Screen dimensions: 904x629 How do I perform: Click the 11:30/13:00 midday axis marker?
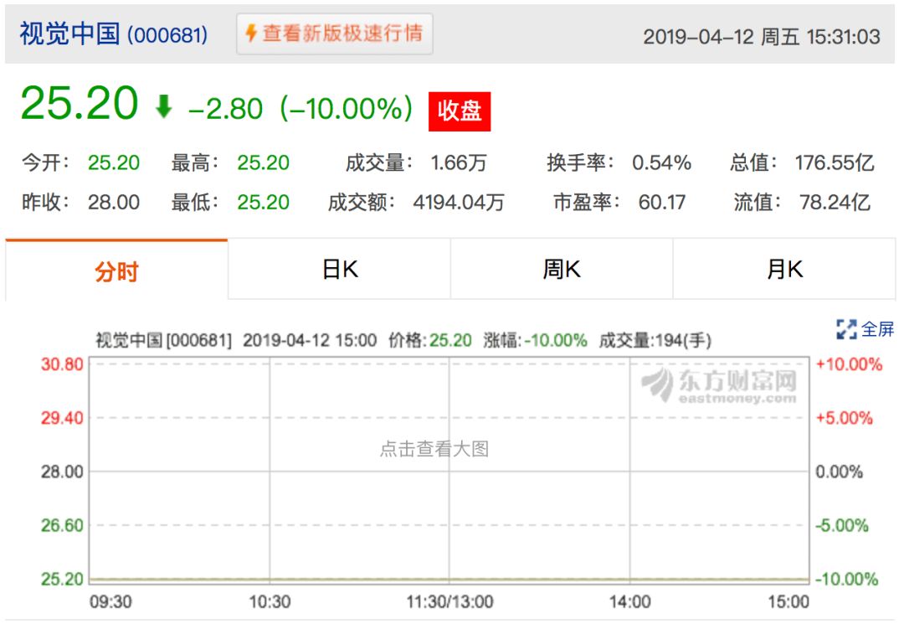point(449,602)
